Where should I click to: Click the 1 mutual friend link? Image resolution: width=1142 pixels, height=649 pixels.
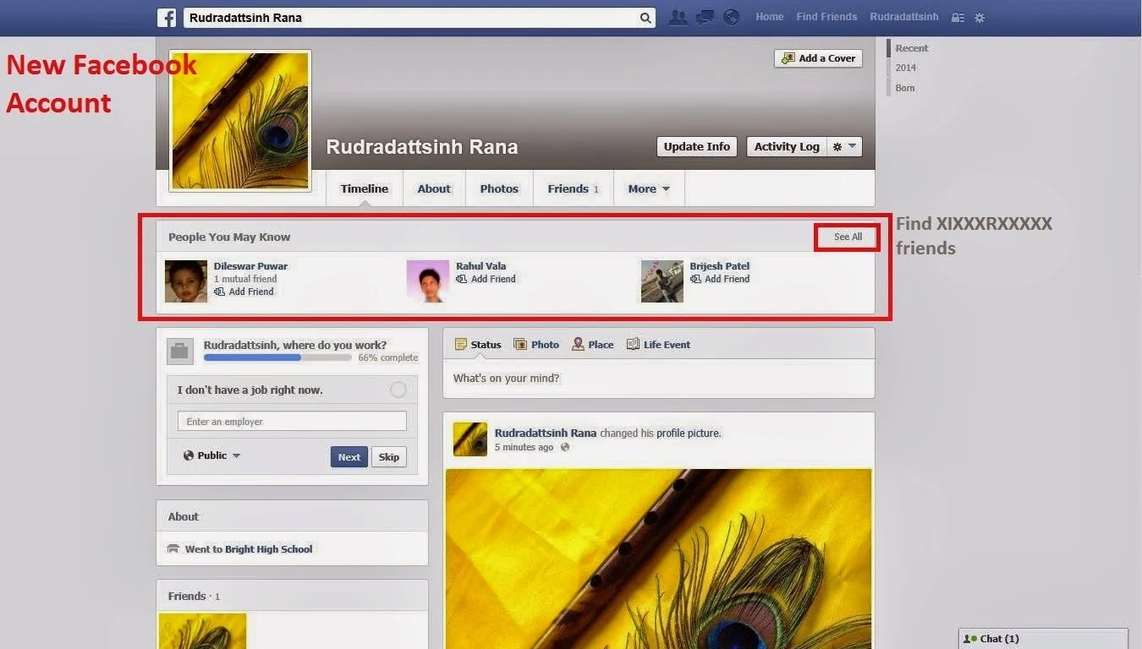245,279
